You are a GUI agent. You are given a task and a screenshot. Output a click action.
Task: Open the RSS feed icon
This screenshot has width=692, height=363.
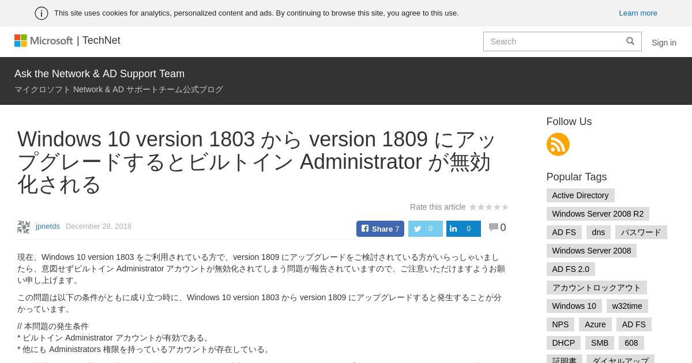coord(558,144)
